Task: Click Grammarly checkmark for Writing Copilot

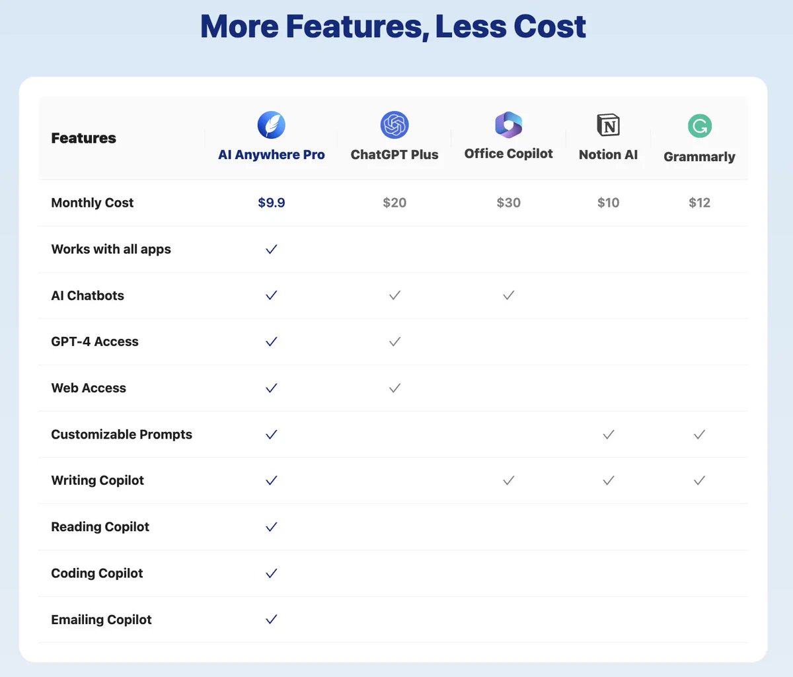Action: pos(699,481)
